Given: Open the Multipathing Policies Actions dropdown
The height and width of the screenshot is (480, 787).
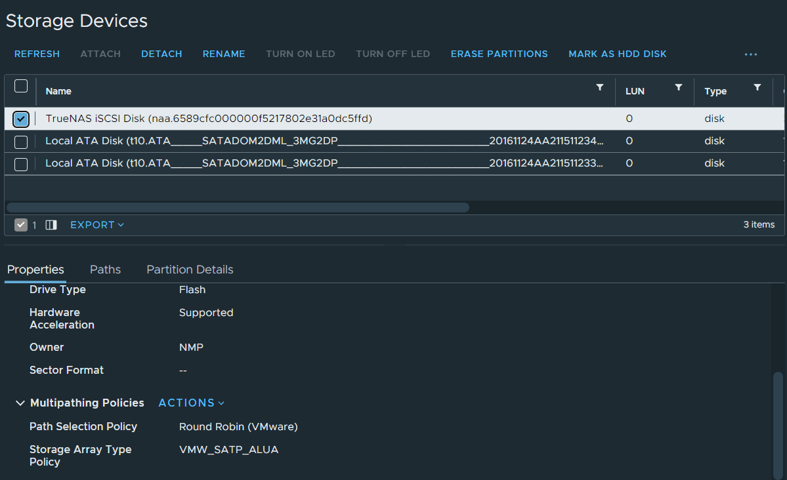Looking at the screenshot, I should (x=191, y=403).
